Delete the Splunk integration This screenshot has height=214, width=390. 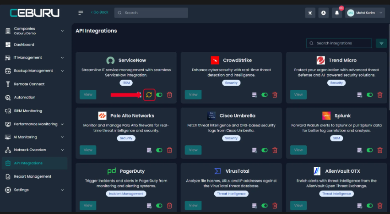[380, 150]
